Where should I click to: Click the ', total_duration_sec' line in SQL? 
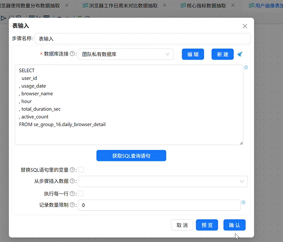click(40, 109)
